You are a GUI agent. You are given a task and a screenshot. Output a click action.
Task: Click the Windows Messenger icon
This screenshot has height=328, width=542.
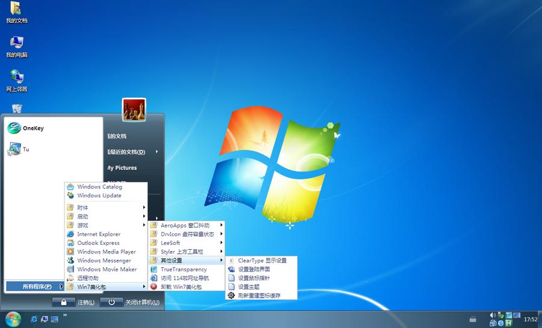[70, 261]
